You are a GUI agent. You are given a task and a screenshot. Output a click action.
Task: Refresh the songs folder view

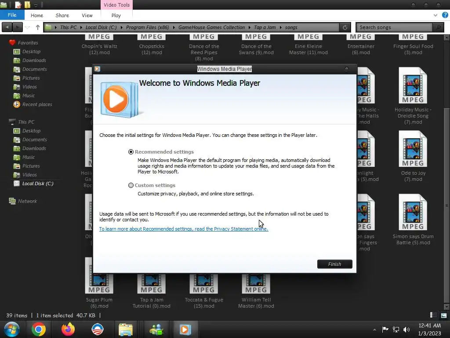pyautogui.click(x=345, y=27)
